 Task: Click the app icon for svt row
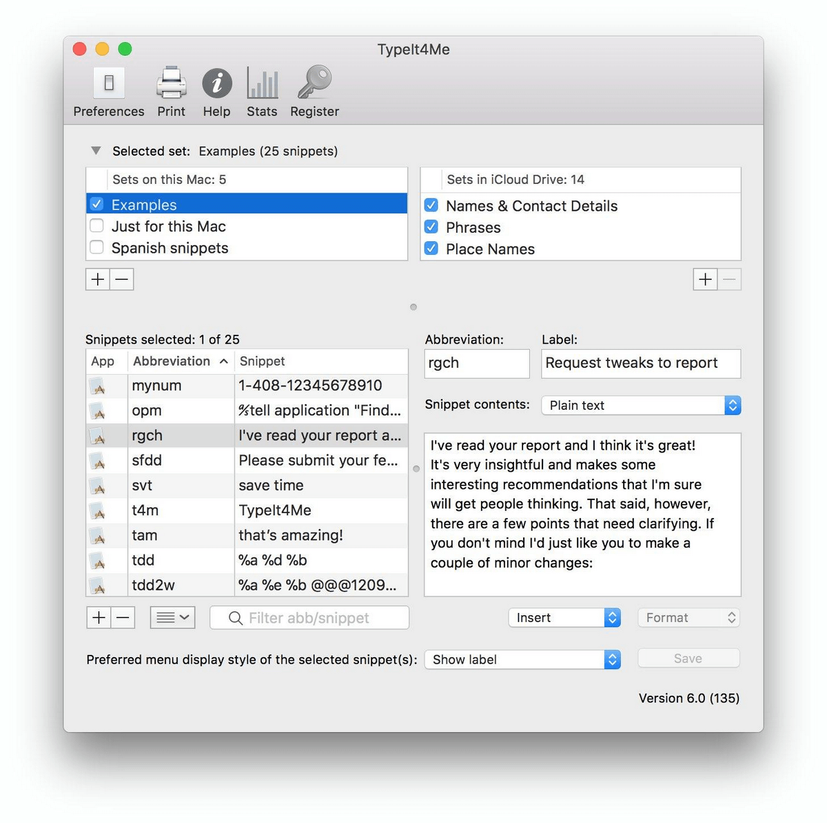(97, 486)
